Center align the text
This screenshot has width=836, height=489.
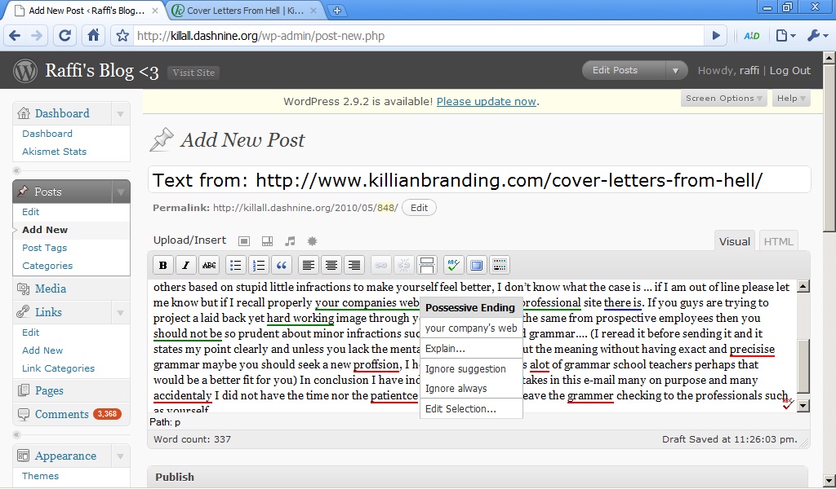click(331, 265)
